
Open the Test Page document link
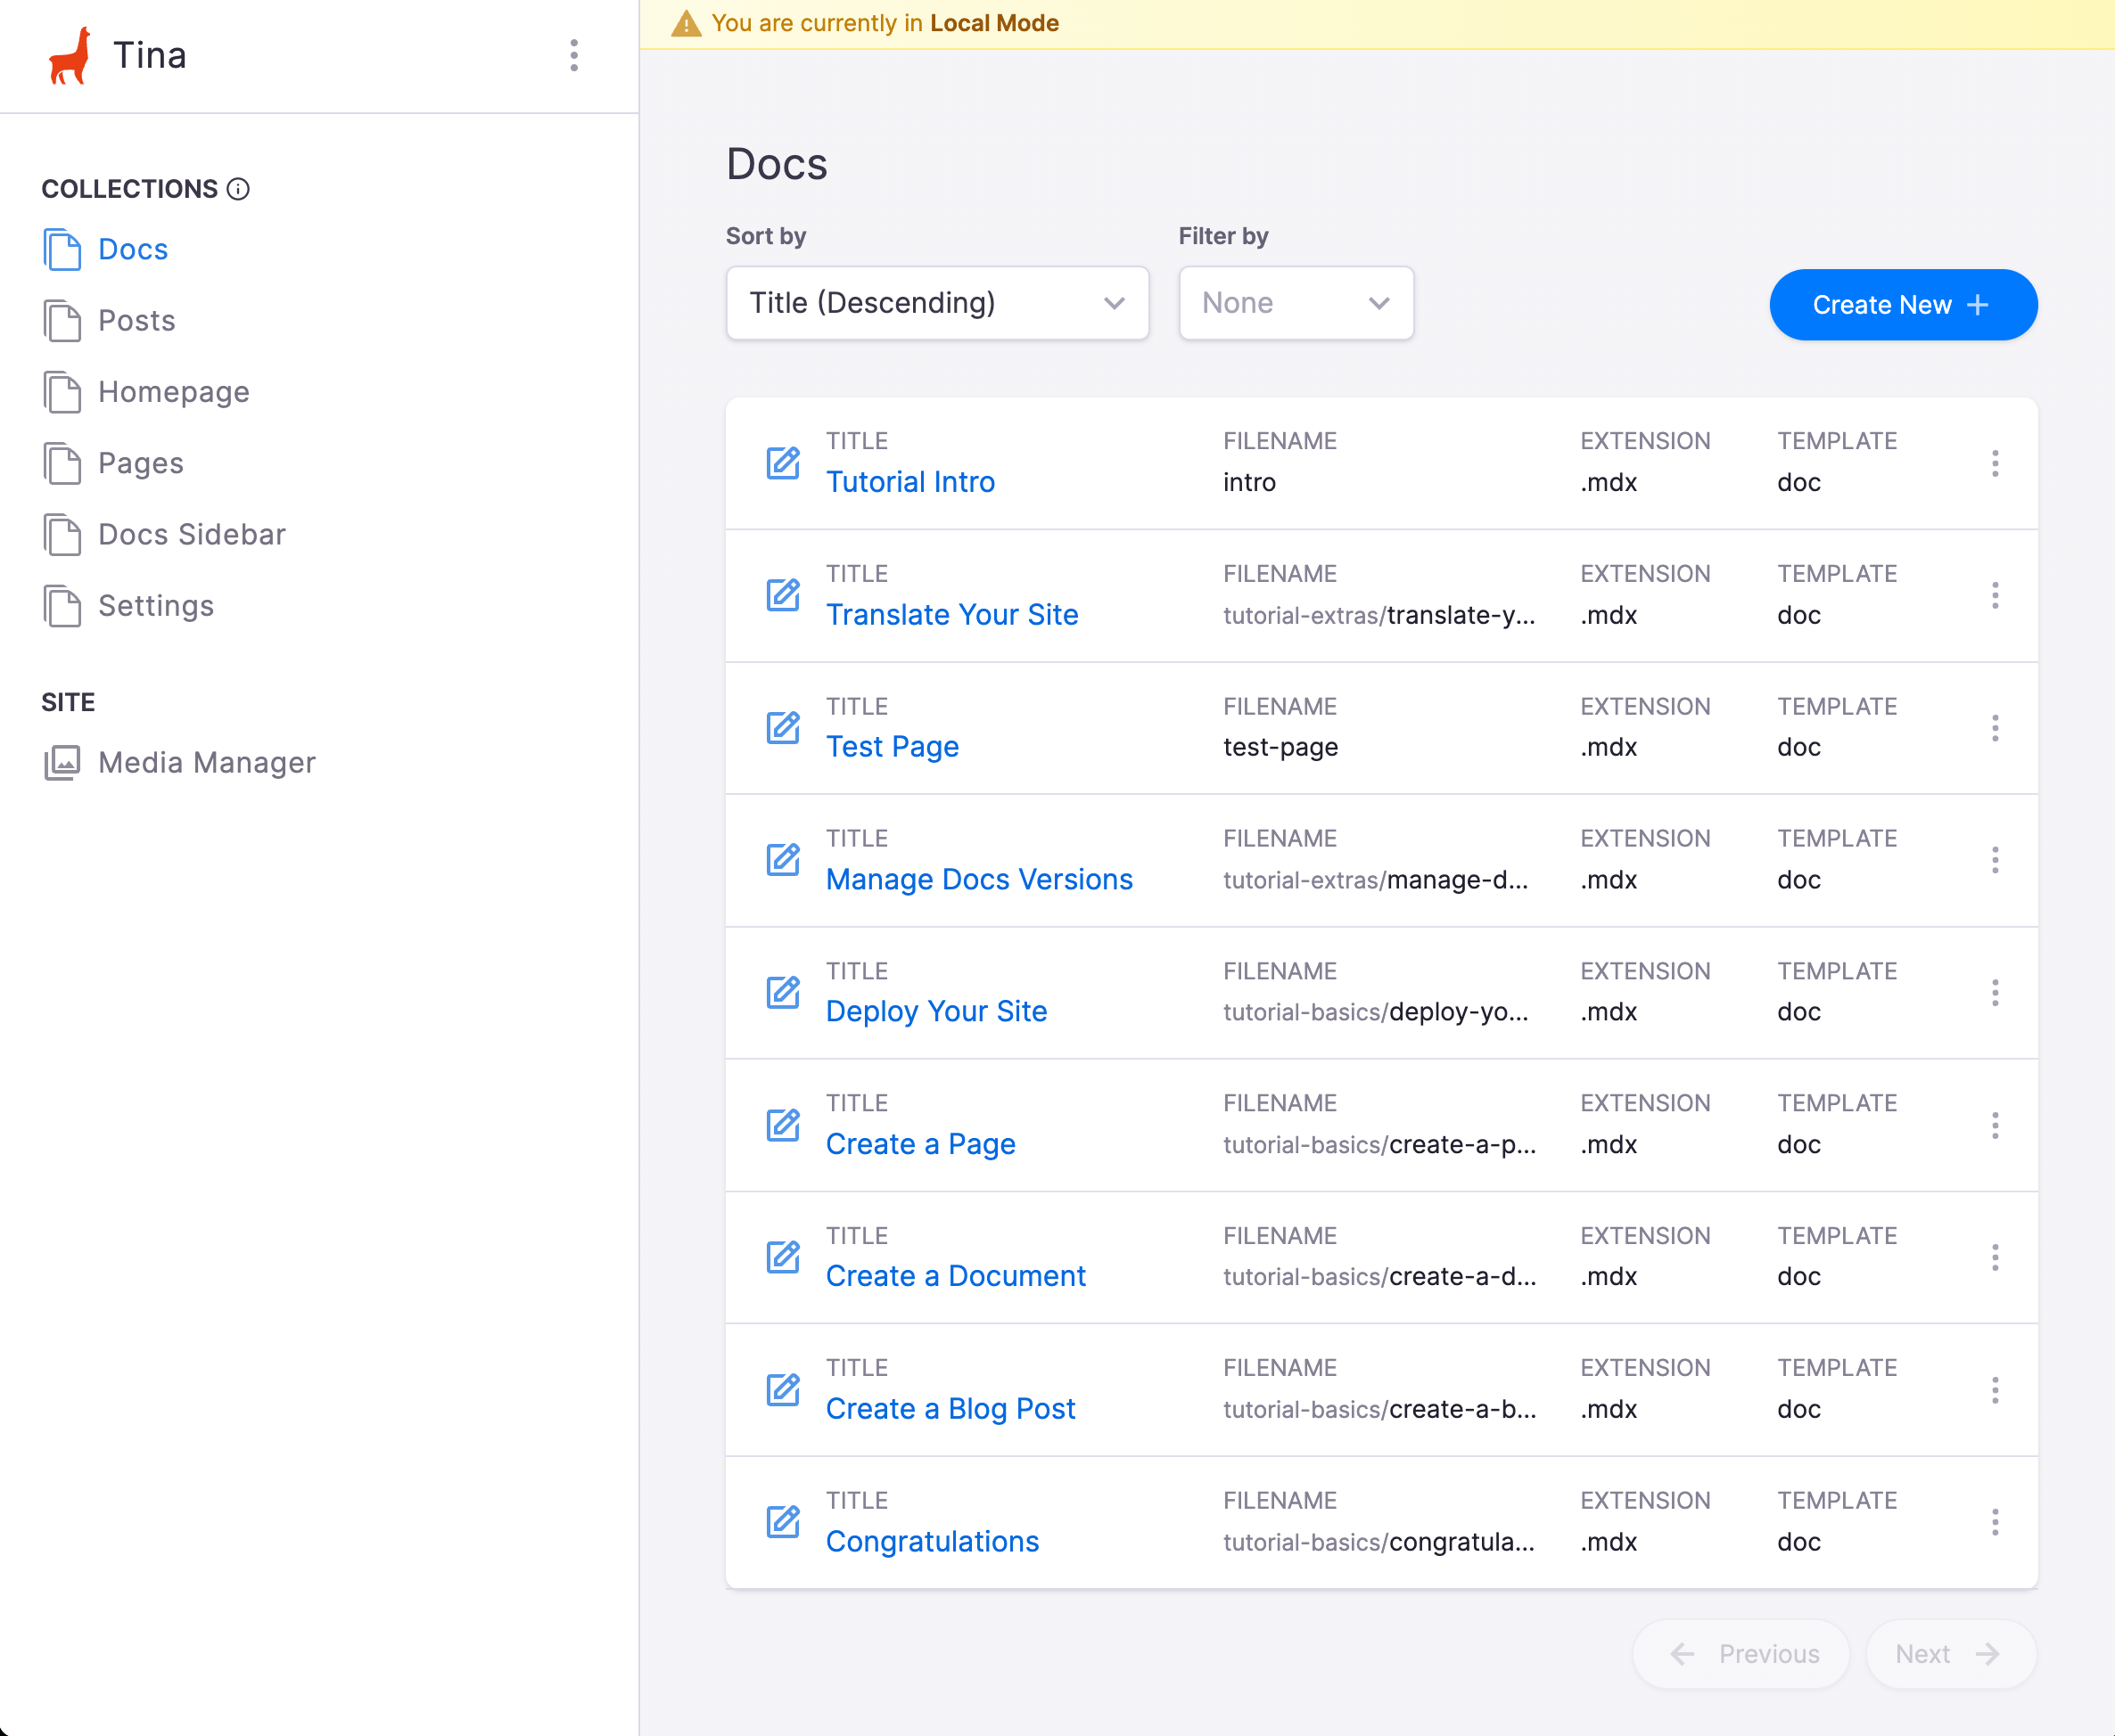pyautogui.click(x=893, y=747)
